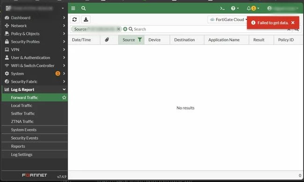Viewport: 304px width, 182px height.
Task: Click the Fortinet logo in sidebar footer
Action: (34, 175)
